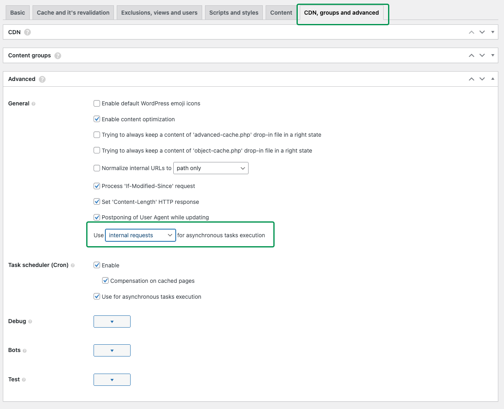Image resolution: width=504 pixels, height=409 pixels.
Task: Show help tooltip next to Debug
Action: tap(30, 322)
